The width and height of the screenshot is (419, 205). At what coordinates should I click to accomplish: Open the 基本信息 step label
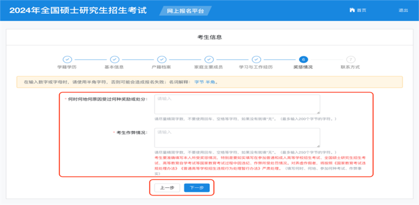[114, 67]
